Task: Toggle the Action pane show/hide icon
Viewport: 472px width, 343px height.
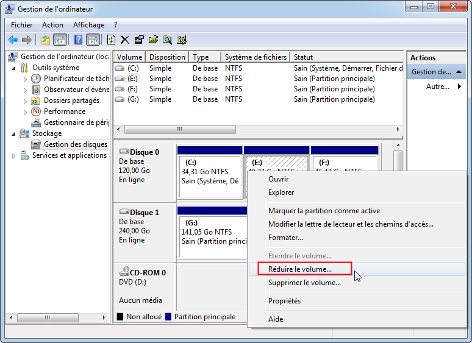Action: pos(93,40)
